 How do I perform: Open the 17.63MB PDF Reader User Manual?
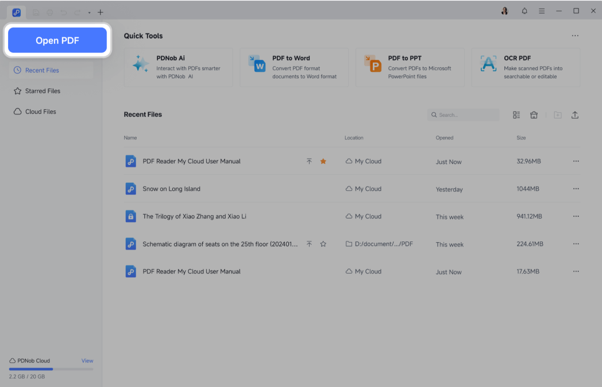pyautogui.click(x=191, y=271)
